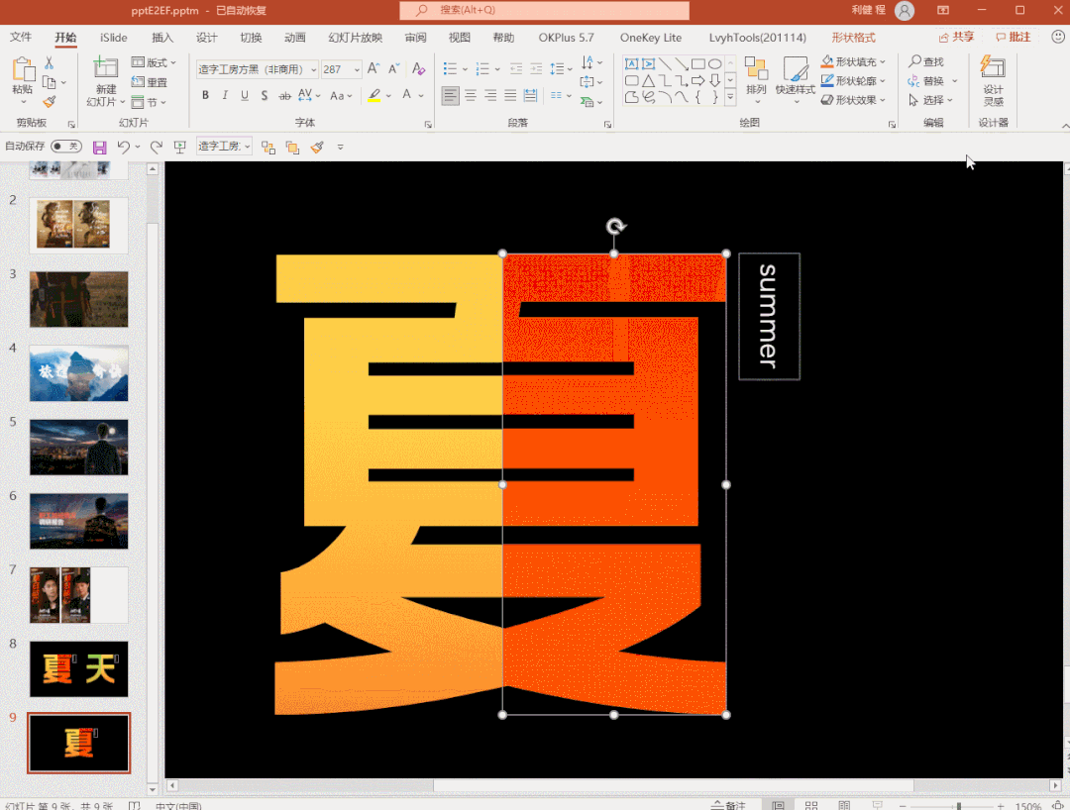Screen dimensions: 1070x810
Task: Clear all formatting with the eraser A icon
Action: click(418, 69)
